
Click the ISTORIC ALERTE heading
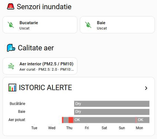(46, 88)
